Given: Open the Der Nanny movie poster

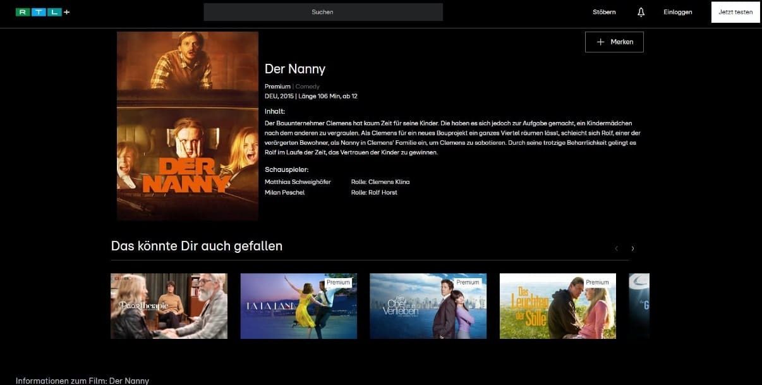Looking at the screenshot, I should (188, 126).
